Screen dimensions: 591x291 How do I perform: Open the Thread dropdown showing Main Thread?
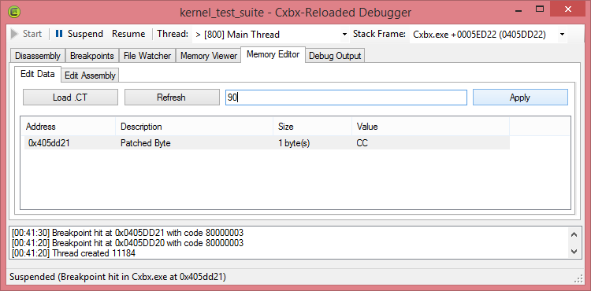coord(270,35)
